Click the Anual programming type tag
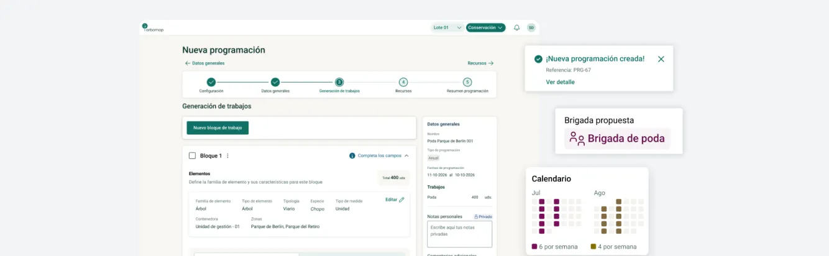 click(433, 158)
